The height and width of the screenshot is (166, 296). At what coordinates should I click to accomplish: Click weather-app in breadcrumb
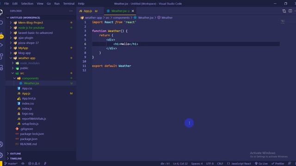point(93,18)
